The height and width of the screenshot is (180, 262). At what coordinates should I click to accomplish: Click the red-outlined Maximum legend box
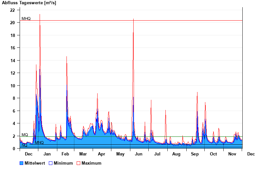click(x=78, y=163)
